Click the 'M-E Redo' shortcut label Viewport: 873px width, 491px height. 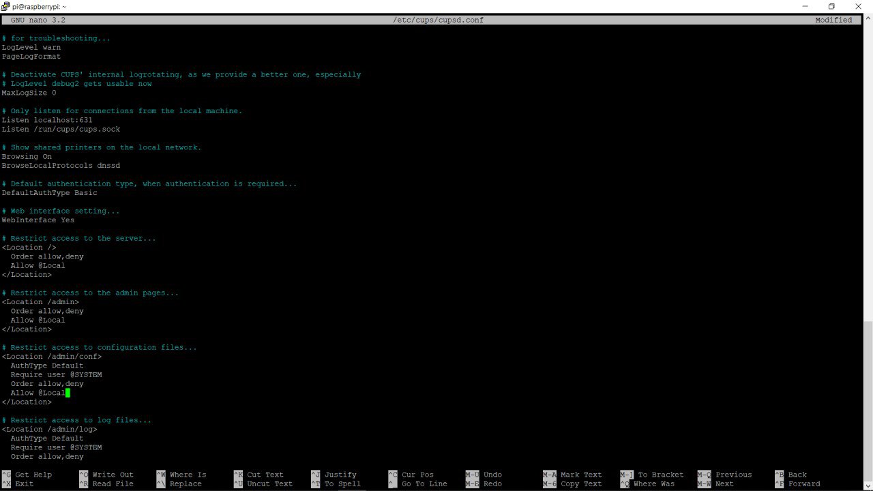coord(484,484)
